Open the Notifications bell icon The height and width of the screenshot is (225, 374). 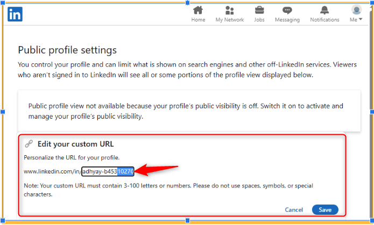coord(324,10)
